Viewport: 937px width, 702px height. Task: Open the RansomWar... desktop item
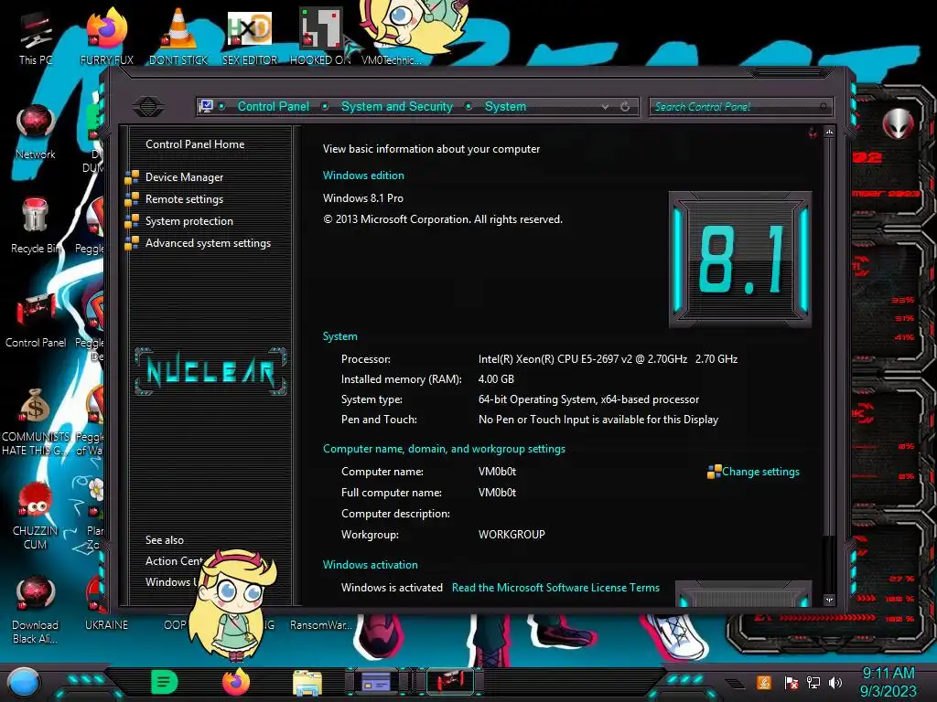320,624
